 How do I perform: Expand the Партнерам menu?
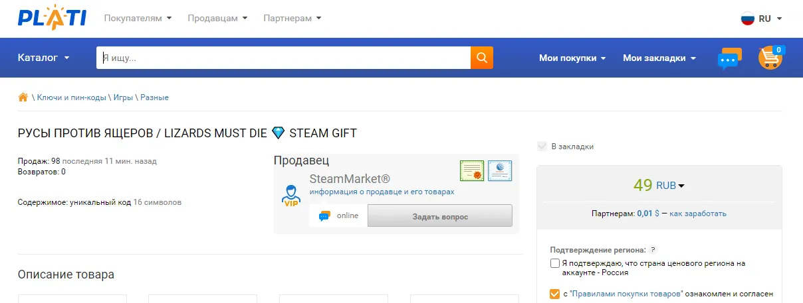coord(292,19)
